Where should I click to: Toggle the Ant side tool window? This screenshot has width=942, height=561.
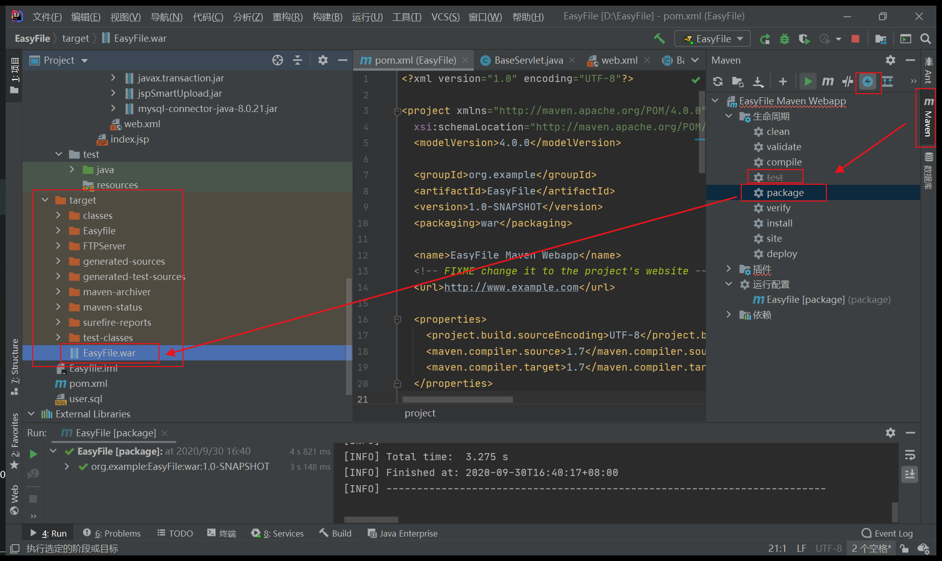point(928,70)
